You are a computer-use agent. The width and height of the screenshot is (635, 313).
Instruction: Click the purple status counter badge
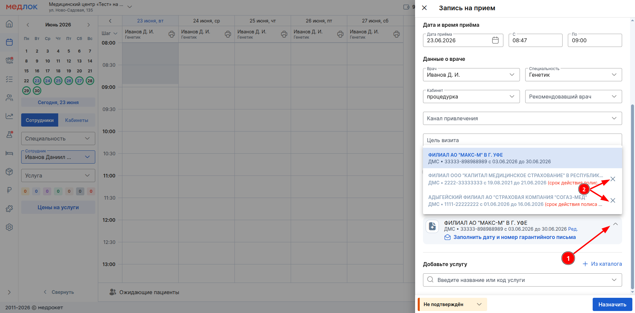click(47, 191)
